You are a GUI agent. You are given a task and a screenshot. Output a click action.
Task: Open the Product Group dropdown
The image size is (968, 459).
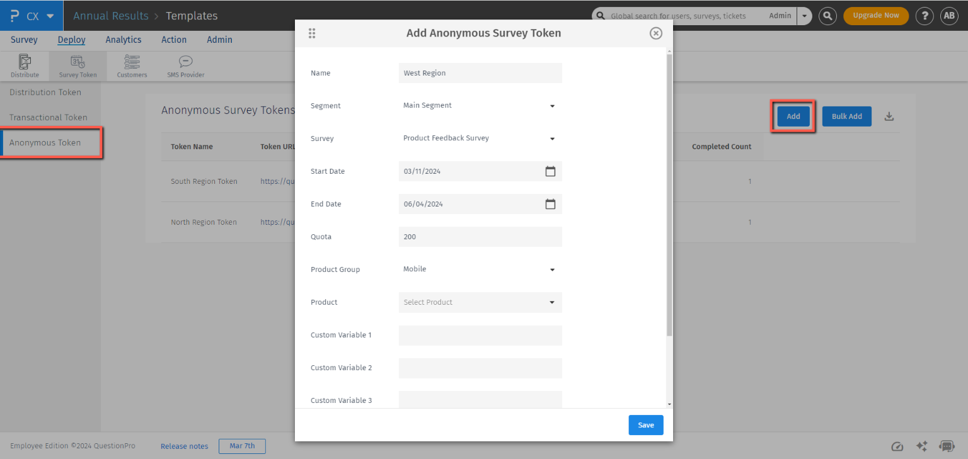[x=551, y=269]
